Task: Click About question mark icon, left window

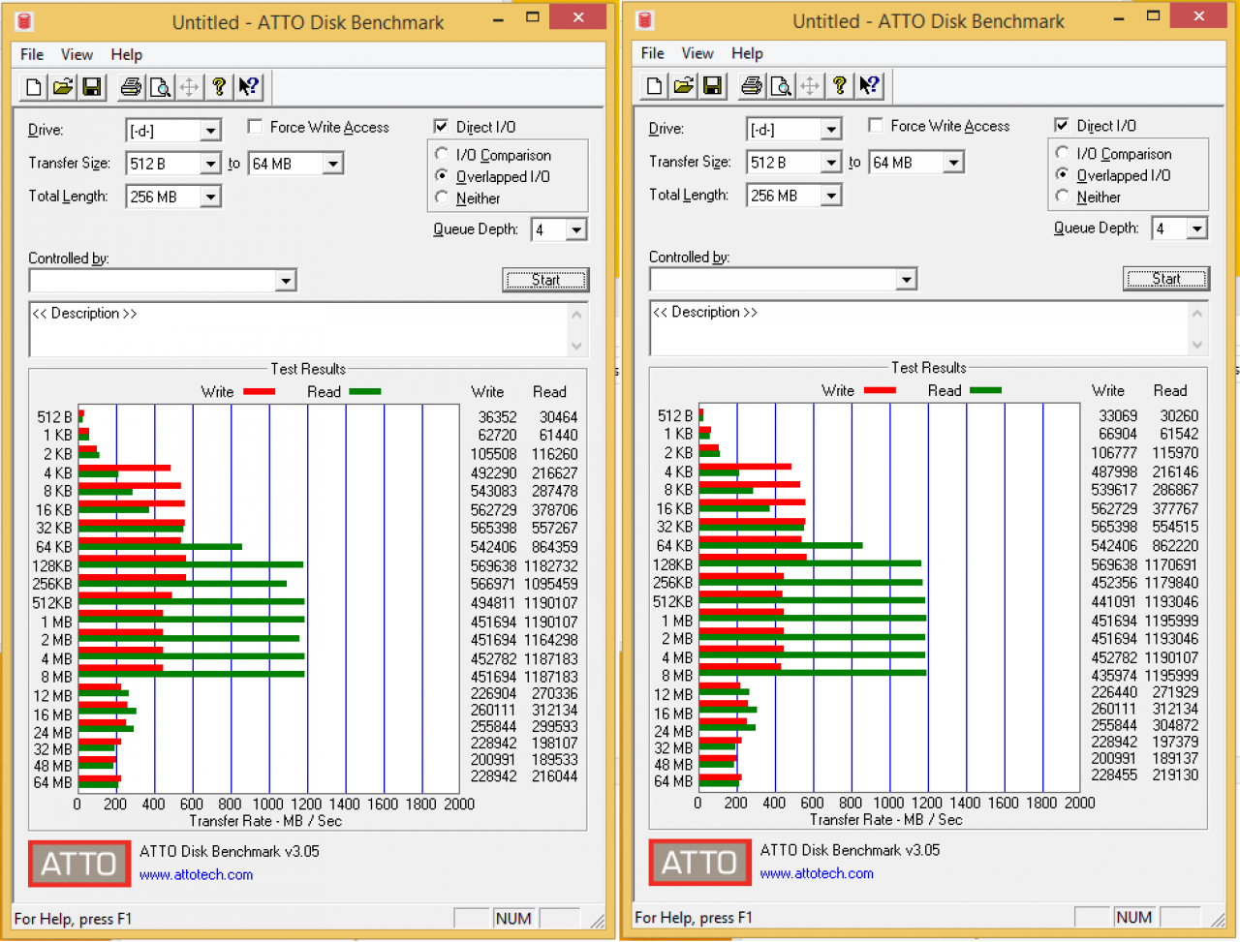Action: point(219,87)
